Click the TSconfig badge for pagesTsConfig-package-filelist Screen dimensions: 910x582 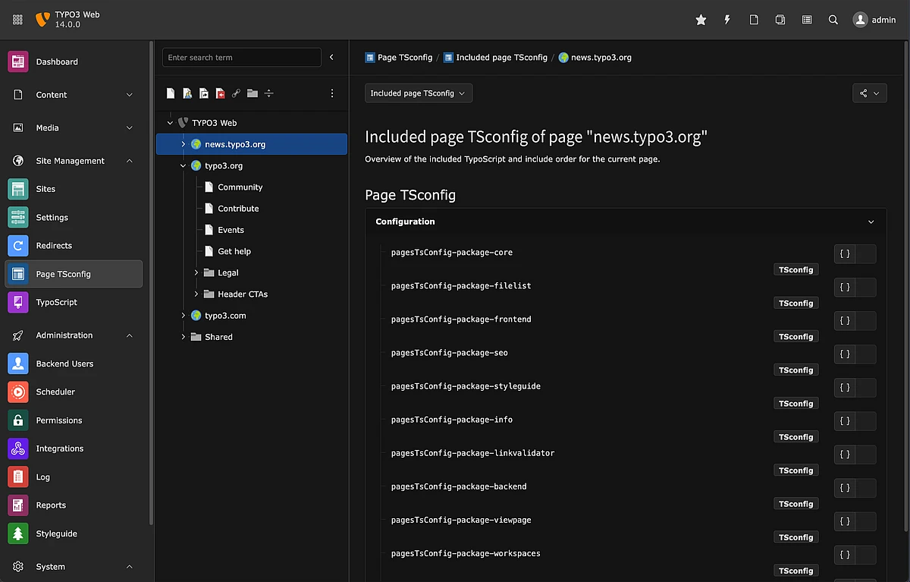point(795,304)
